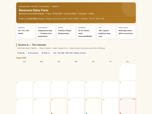152x114 pixels.
Task: Click the Section A — The Calendar heading
Action: [32, 45]
